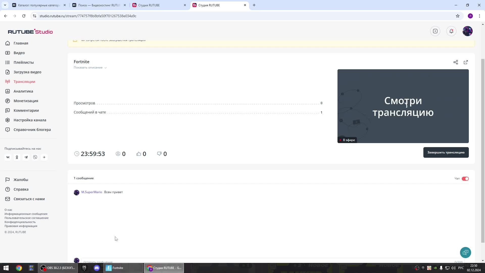Open stream in new window via external link icon
The height and width of the screenshot is (273, 485).
tap(466, 62)
